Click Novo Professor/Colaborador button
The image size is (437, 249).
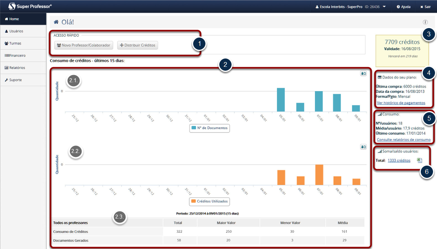pyautogui.click(x=84, y=45)
